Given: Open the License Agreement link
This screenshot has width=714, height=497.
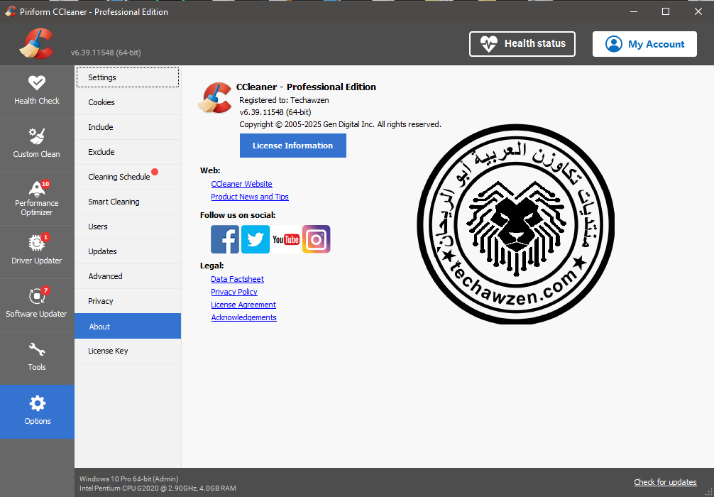Looking at the screenshot, I should coord(243,305).
